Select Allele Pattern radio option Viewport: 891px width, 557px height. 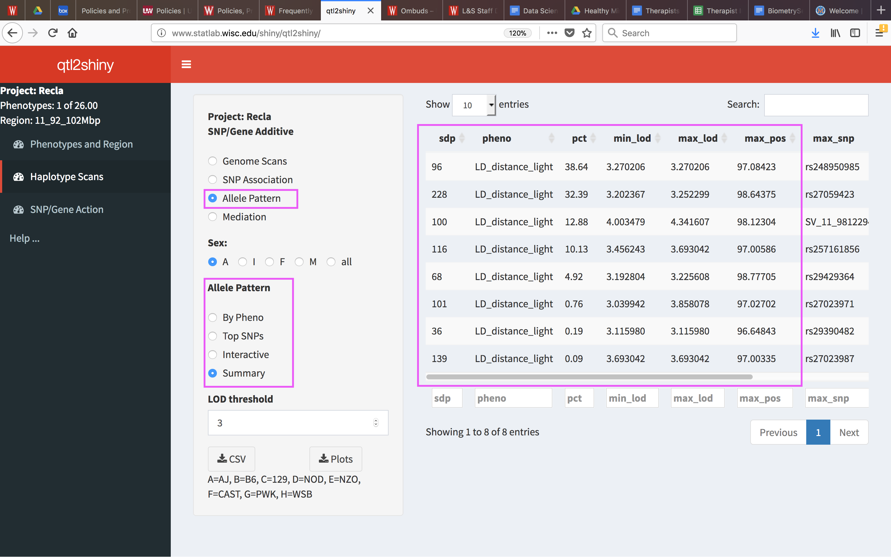tap(213, 198)
